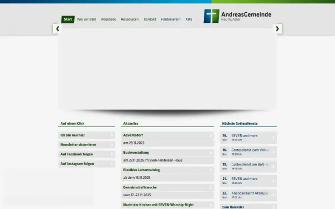Screen dimensions: 335x209
Task: Advance slider with right arrow
Action: tap(277, 29)
